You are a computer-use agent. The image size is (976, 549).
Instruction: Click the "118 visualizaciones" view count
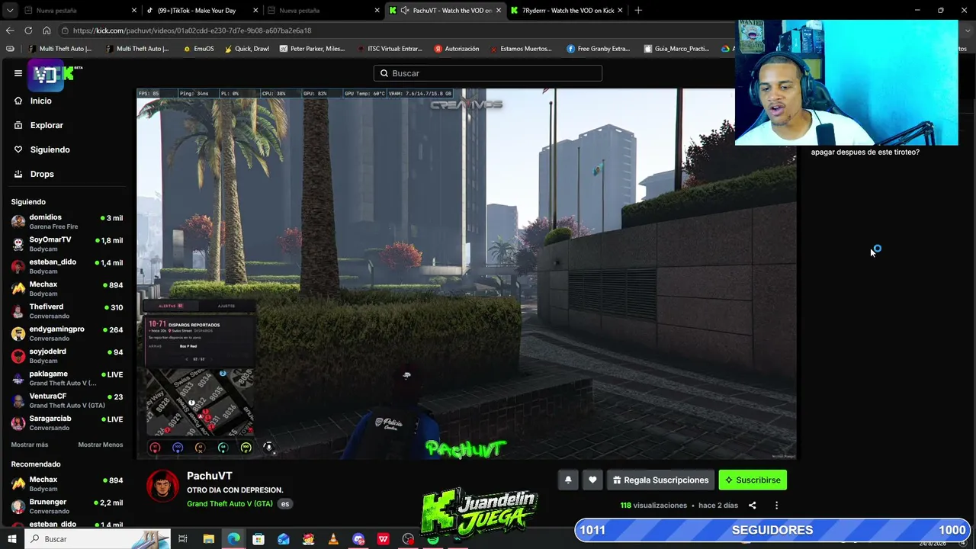(x=654, y=505)
